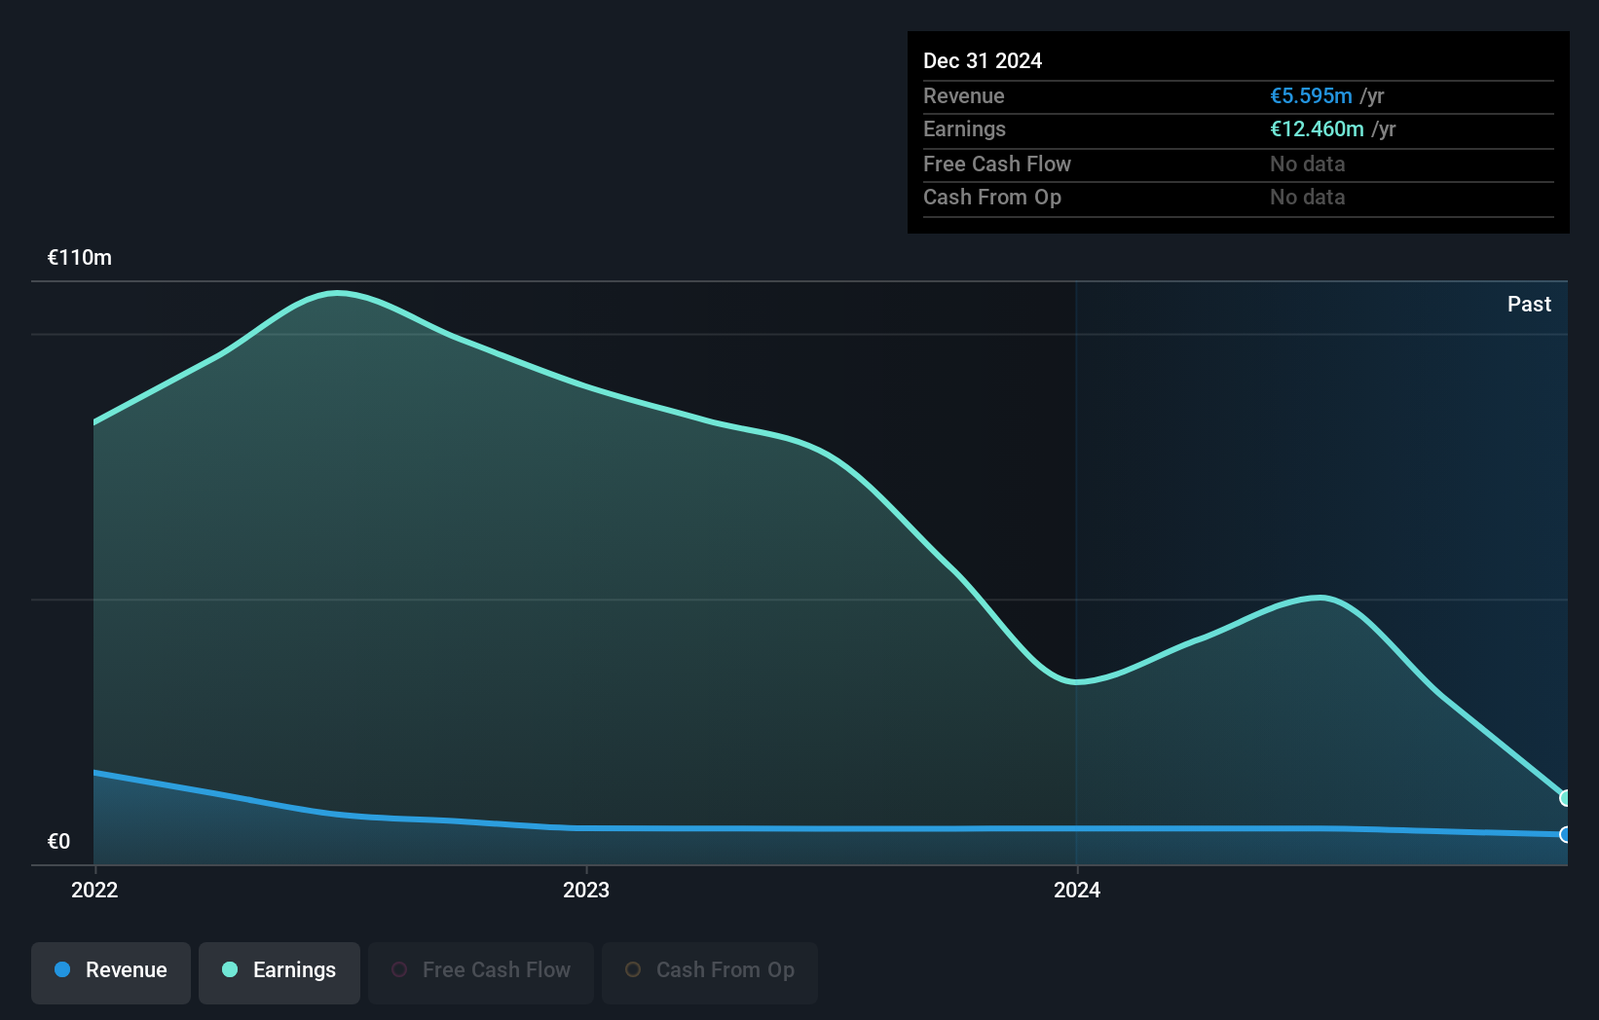Click the Earnings tooltip row label
The height and width of the screenshot is (1020, 1599).
tap(964, 128)
